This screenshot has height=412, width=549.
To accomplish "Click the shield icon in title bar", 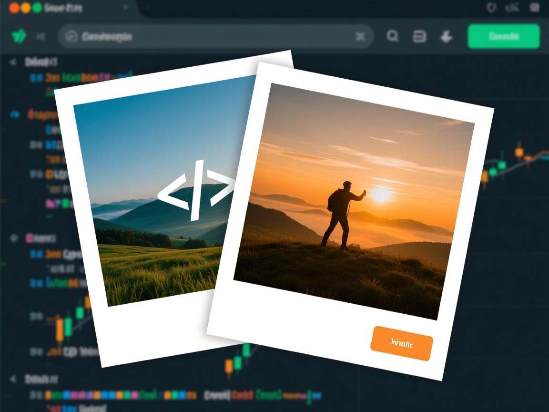I will tap(491, 8).
